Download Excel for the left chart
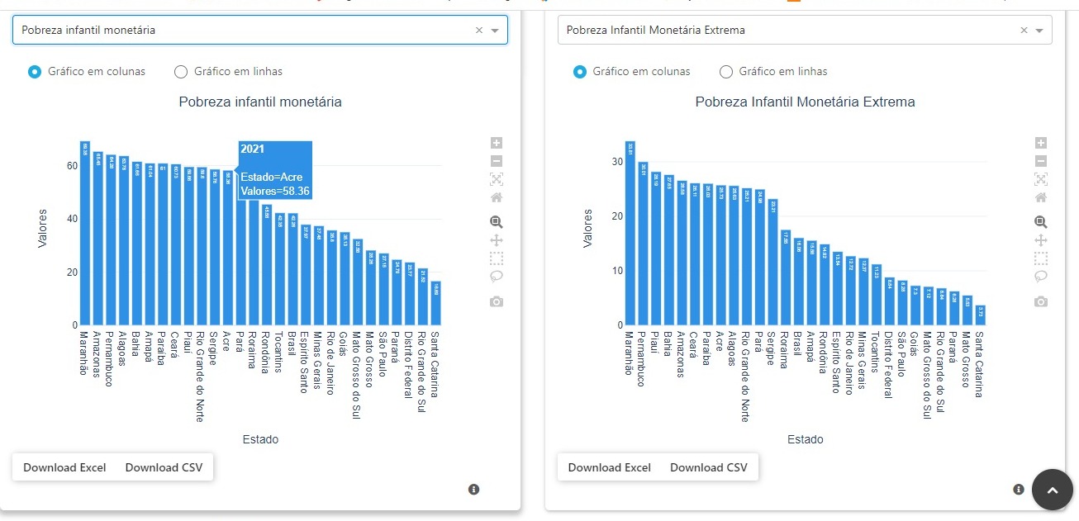Viewport: 1079px width, 521px height. [64, 467]
